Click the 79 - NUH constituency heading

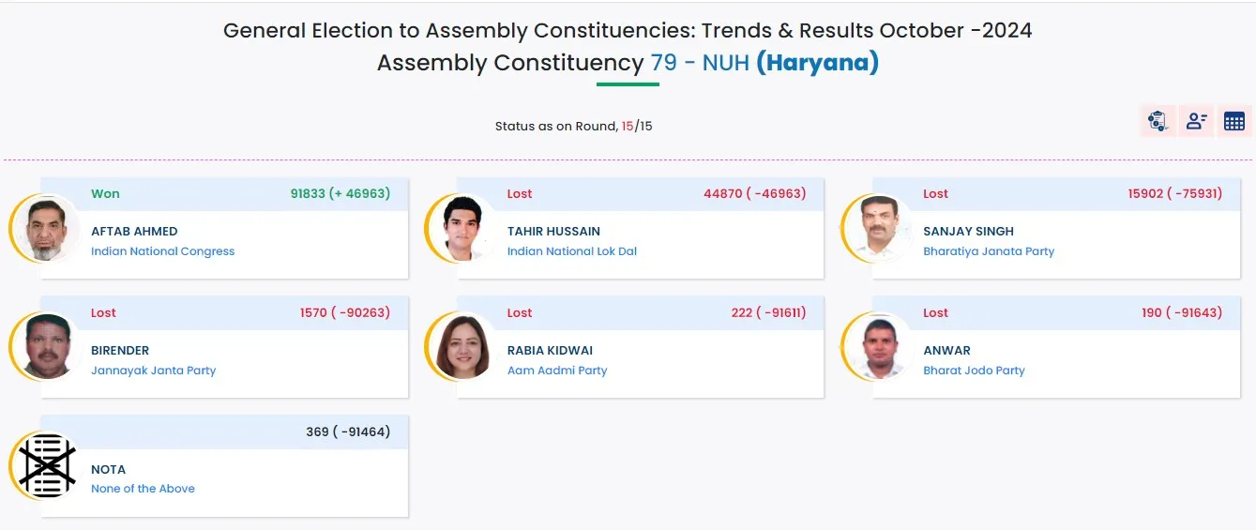[x=699, y=63]
